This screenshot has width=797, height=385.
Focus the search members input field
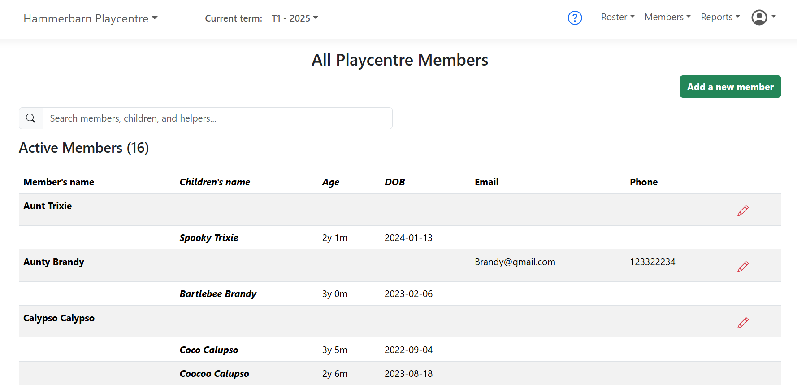(x=217, y=118)
